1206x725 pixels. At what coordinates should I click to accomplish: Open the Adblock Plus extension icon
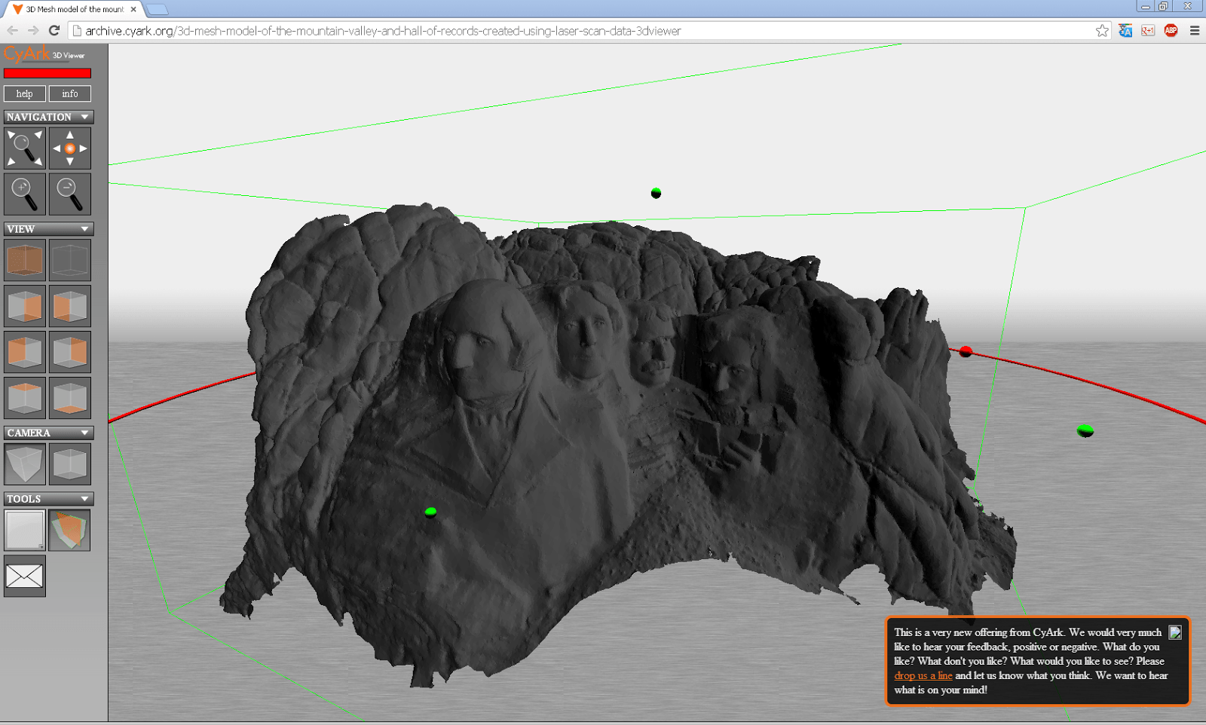1171,31
